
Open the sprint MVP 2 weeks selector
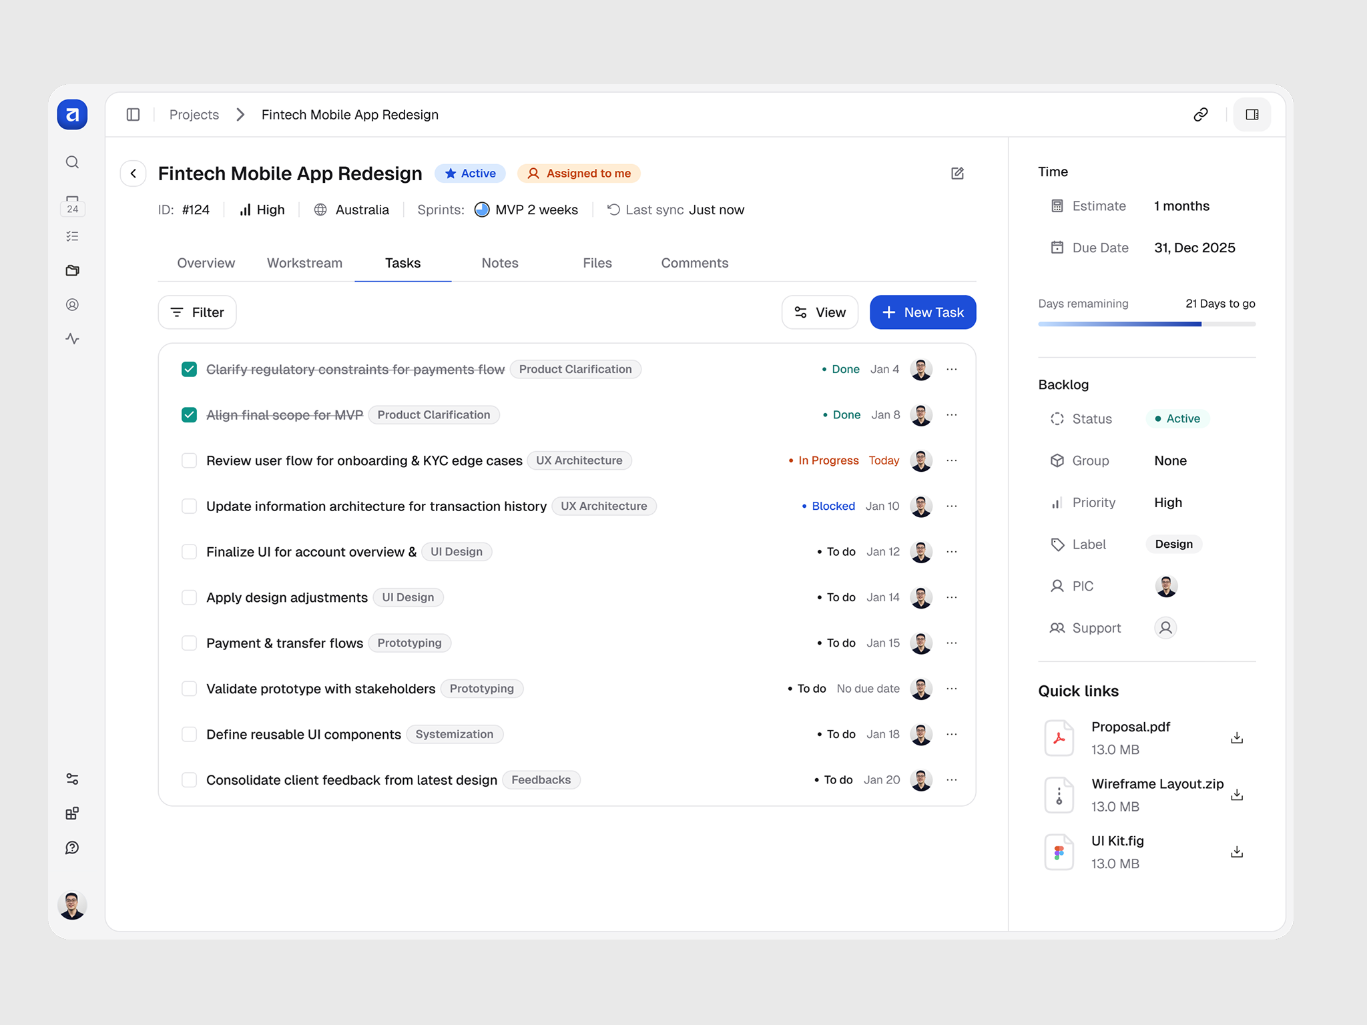(526, 210)
